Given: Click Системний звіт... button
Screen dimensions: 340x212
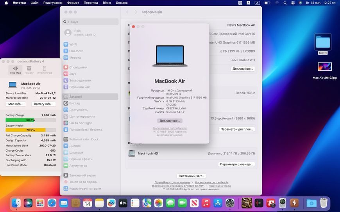Looking at the screenshot, I should (x=191, y=176).
